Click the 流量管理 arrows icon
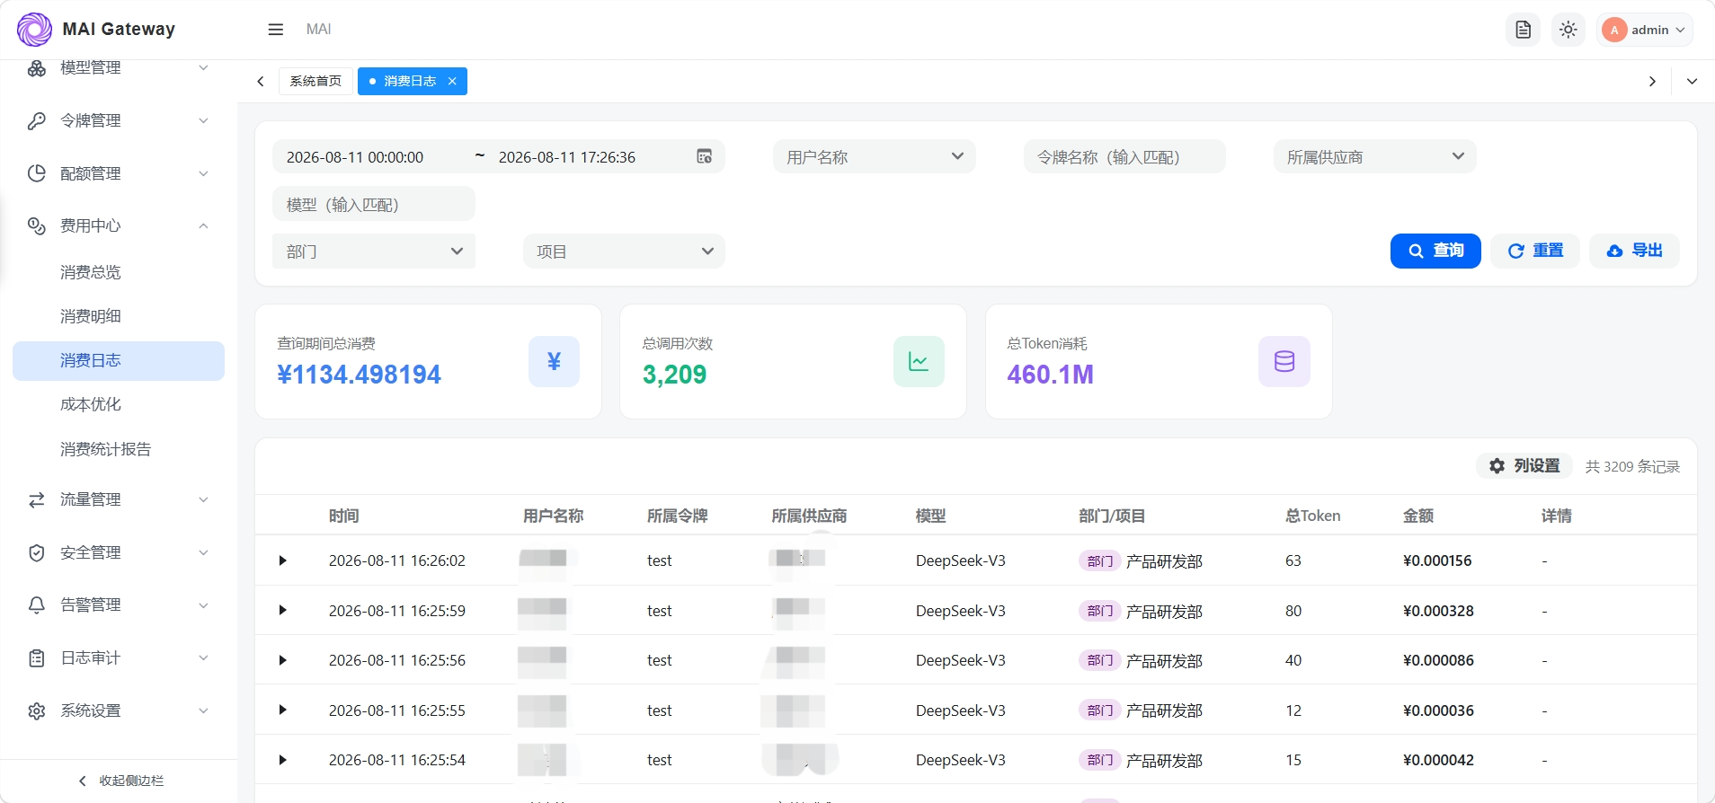The width and height of the screenshot is (1715, 803). click(37, 499)
